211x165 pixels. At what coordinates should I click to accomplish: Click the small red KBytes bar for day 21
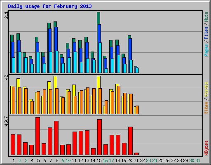[137, 154]
